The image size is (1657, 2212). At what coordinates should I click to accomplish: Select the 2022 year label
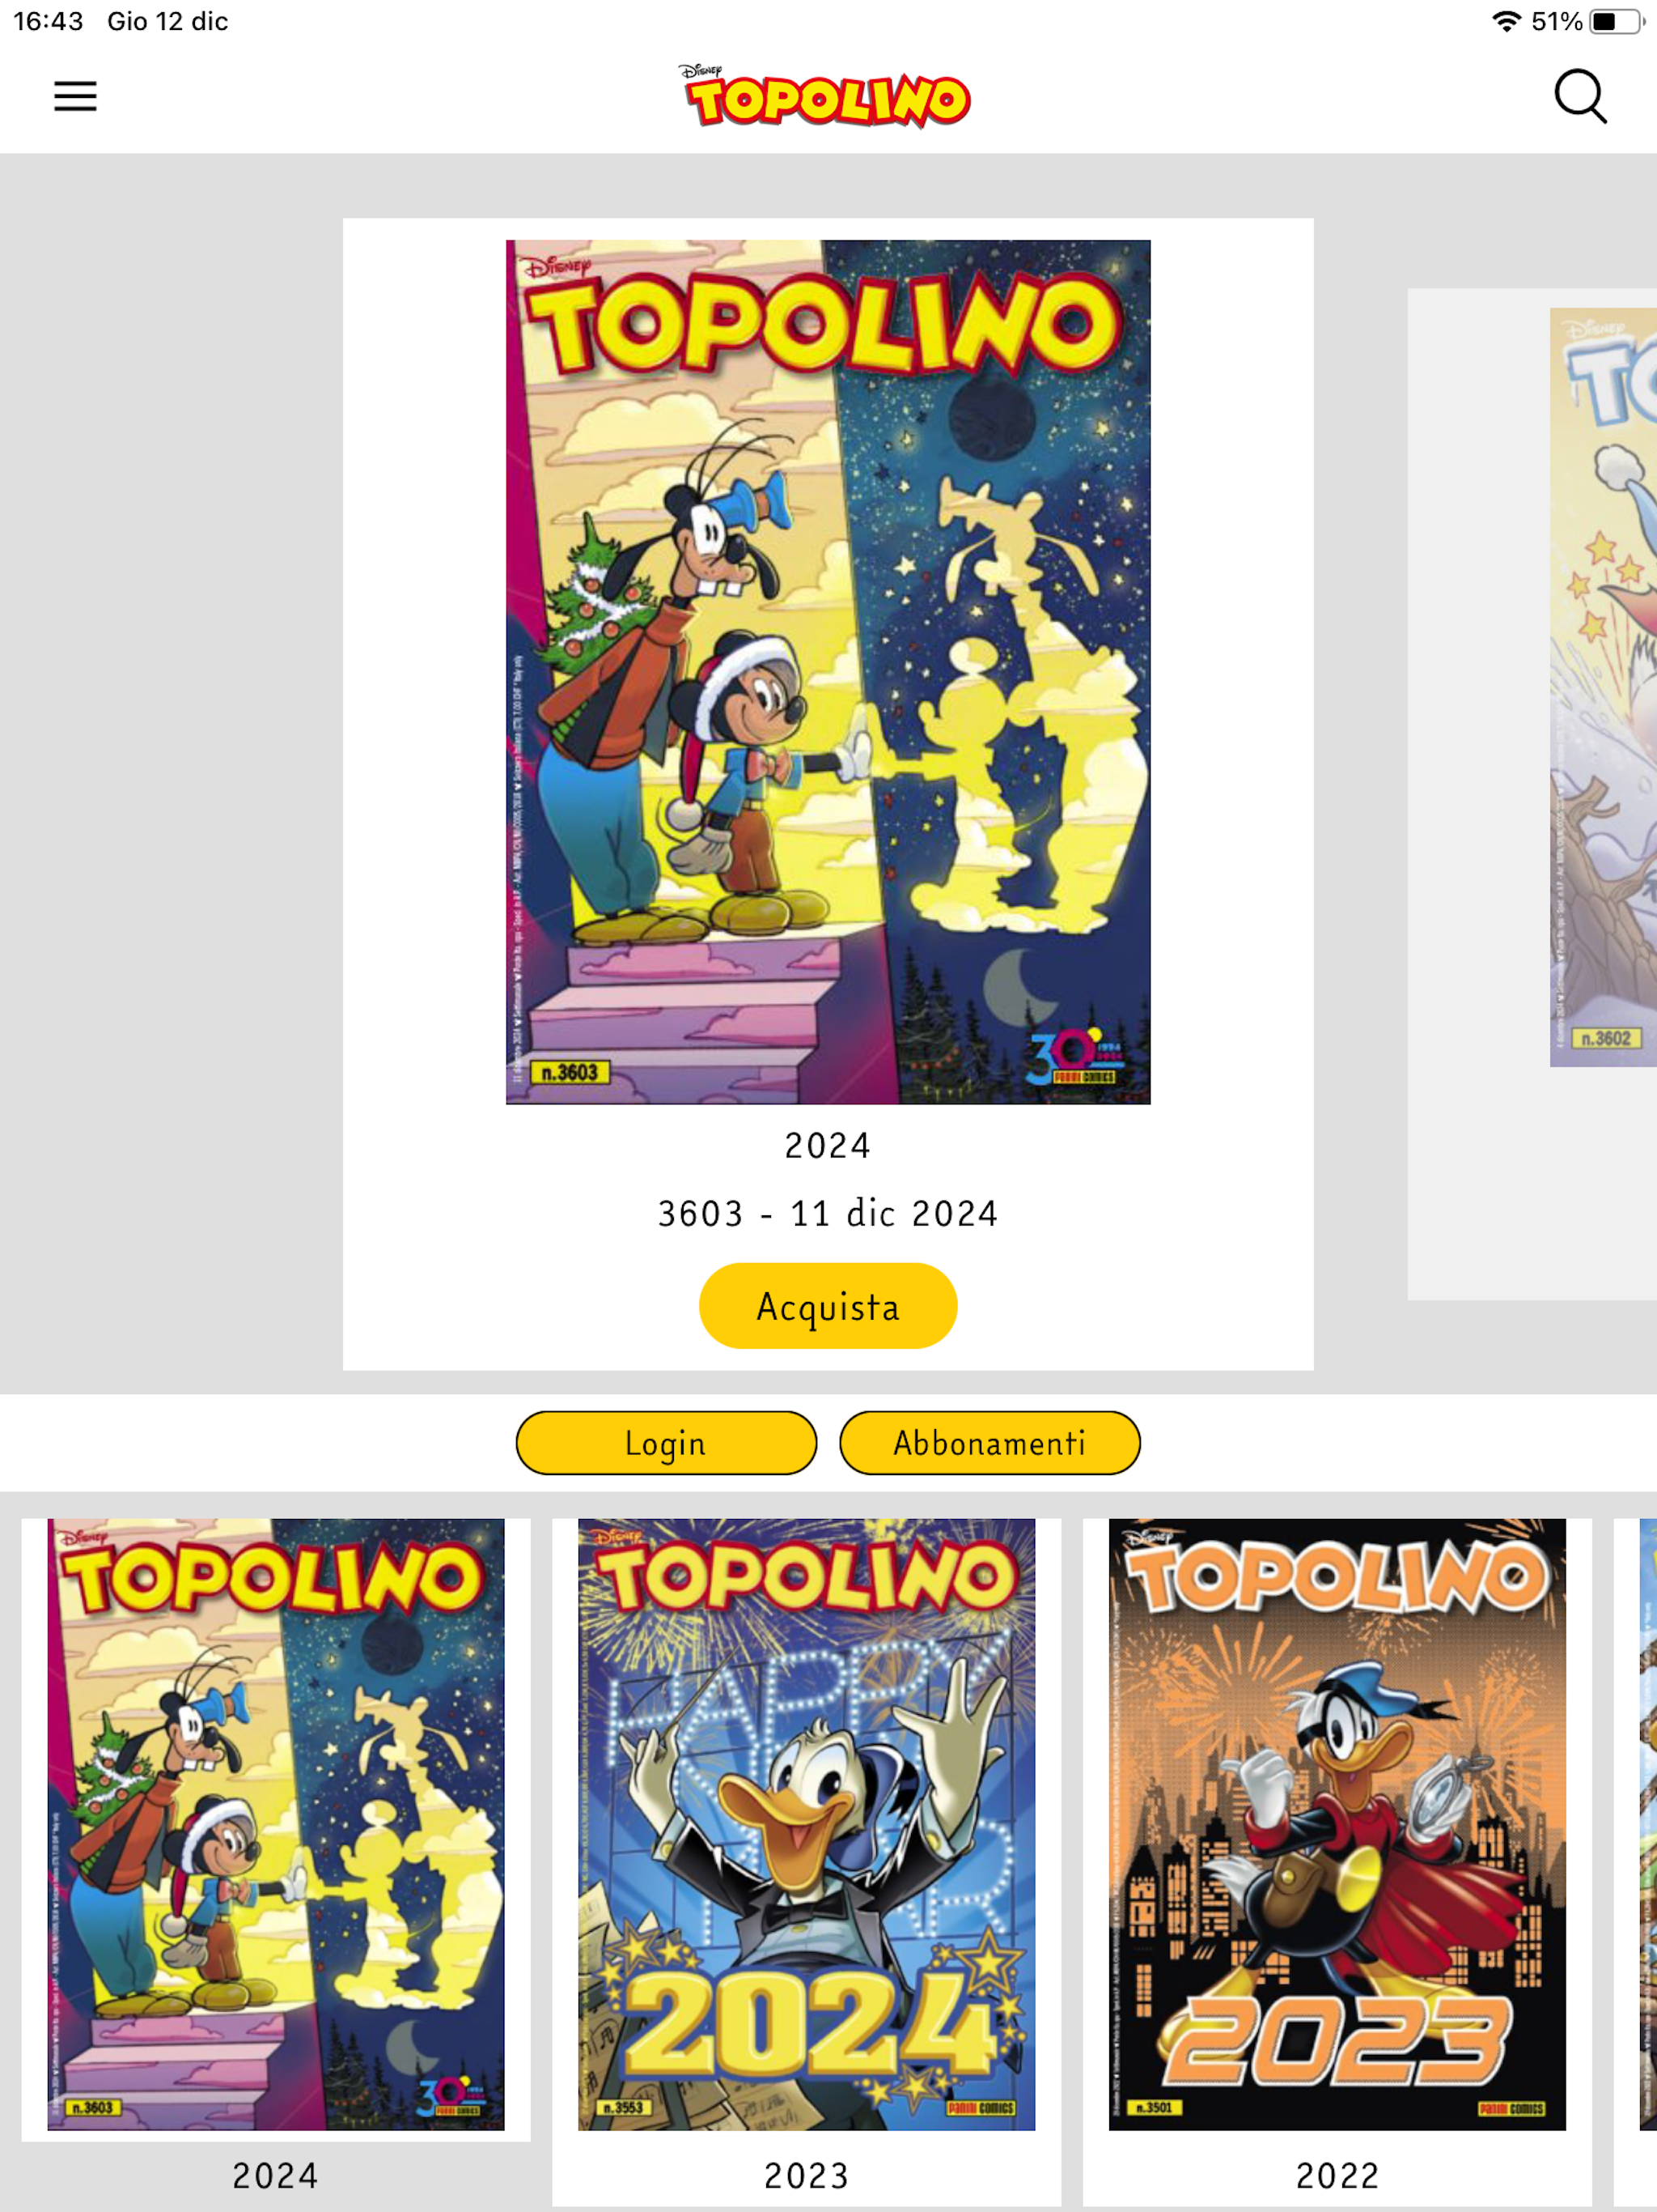[x=1337, y=2176]
